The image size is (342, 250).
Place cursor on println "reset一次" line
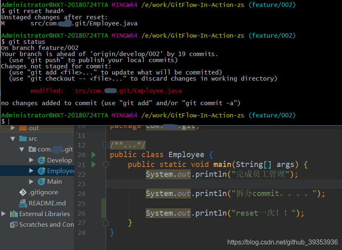[x=225, y=213]
